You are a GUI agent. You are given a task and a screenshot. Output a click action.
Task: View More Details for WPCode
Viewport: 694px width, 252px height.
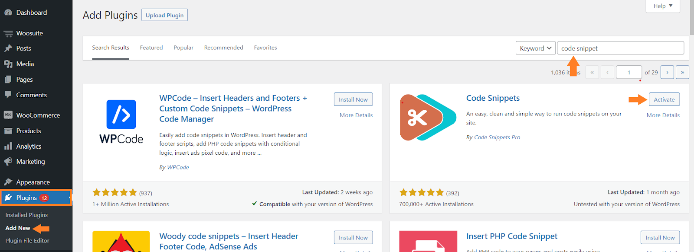[356, 115]
